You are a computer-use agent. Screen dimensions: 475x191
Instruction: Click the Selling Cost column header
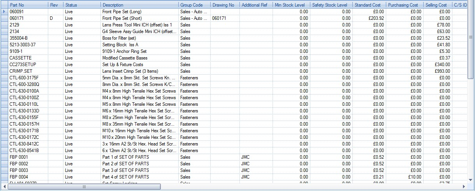437,5
